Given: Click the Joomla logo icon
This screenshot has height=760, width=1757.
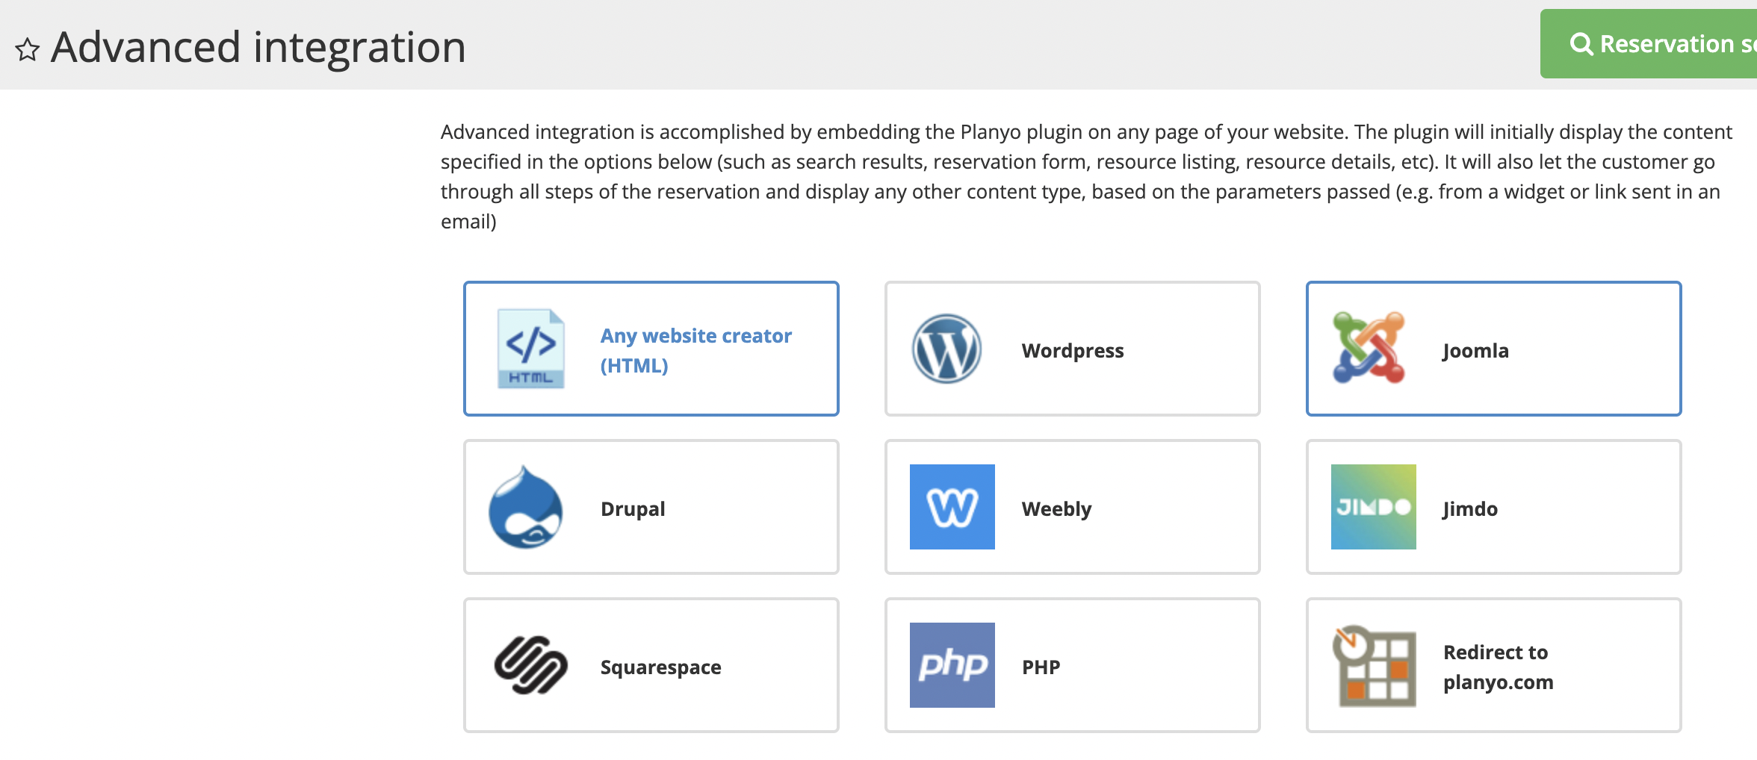Looking at the screenshot, I should tap(1369, 348).
